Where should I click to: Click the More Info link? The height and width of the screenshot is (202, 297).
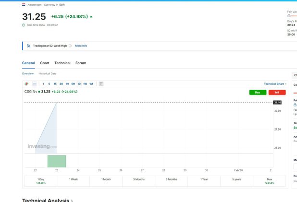[x=81, y=46]
